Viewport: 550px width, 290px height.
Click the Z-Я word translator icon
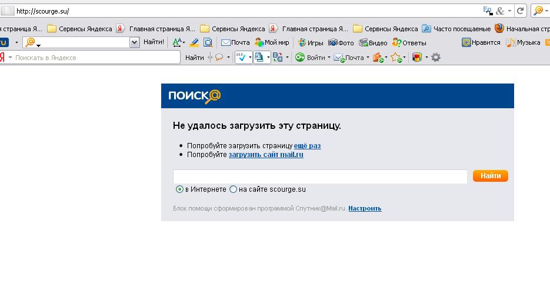point(278,57)
